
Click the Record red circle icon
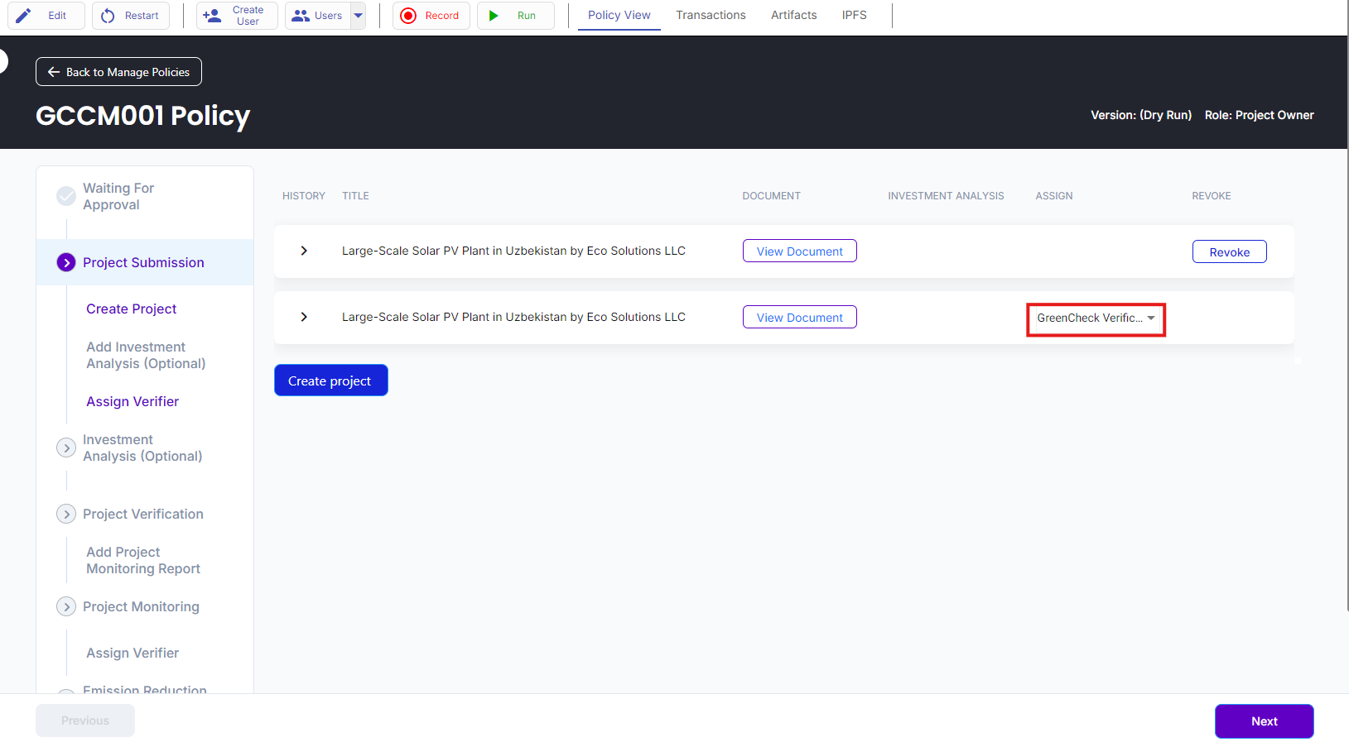[408, 16]
